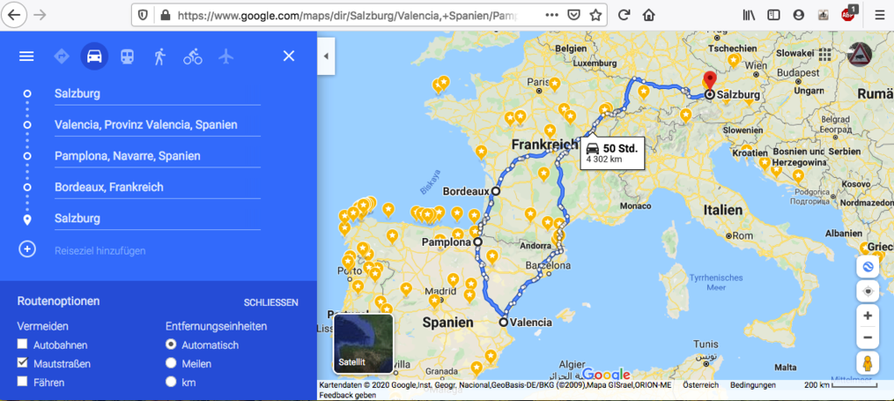894x401 pixels.
Task: Show site info via the padlock icon
Action: pos(165,16)
